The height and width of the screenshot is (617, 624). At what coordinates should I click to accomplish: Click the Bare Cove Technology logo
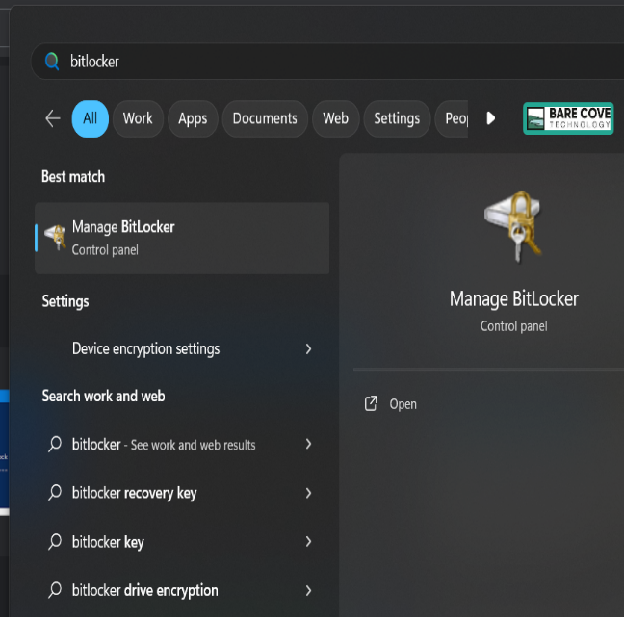[x=568, y=118]
